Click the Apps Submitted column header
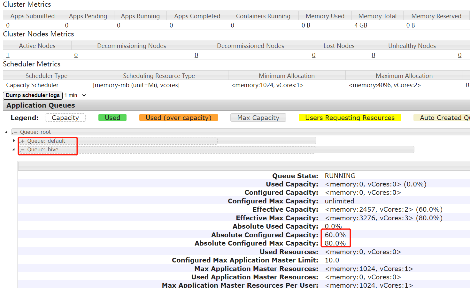Image resolution: width=470 pixels, height=288 pixels. (33, 16)
